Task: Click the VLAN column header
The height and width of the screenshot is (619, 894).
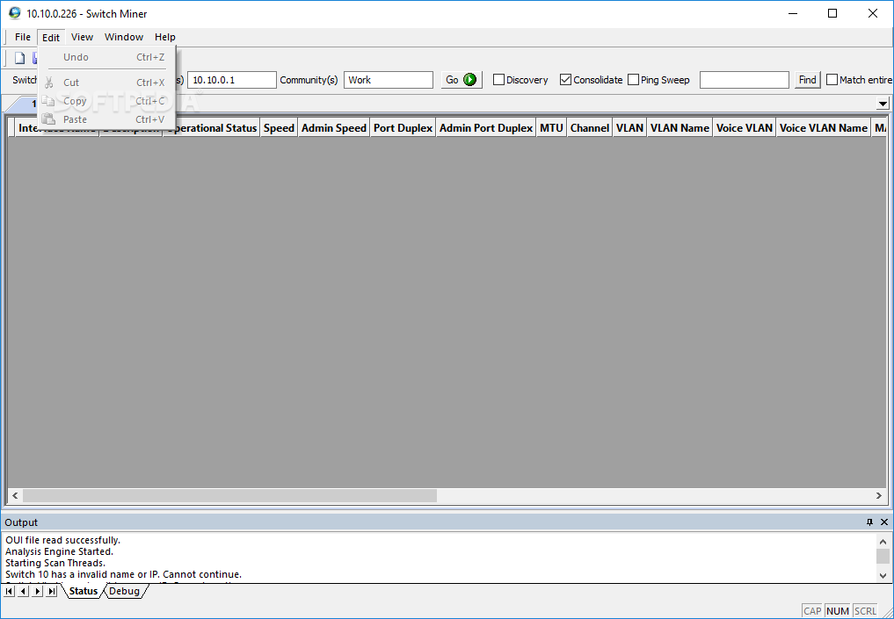Action: click(x=629, y=128)
